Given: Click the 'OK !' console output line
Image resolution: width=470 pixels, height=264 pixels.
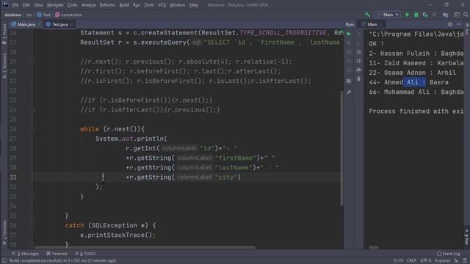Looking at the screenshot, I should 376,44.
